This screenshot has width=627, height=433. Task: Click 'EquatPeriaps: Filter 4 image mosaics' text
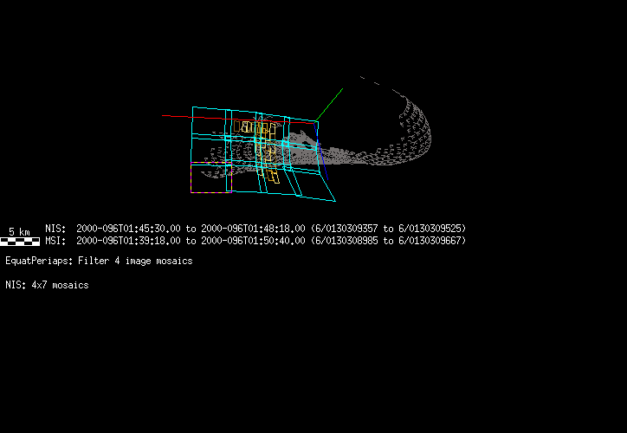coord(99,261)
